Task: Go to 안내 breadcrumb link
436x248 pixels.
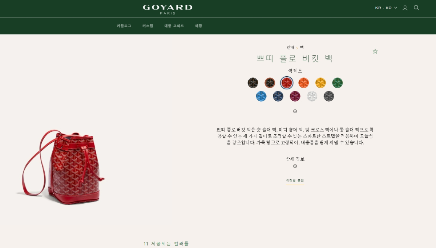Action: click(x=290, y=48)
